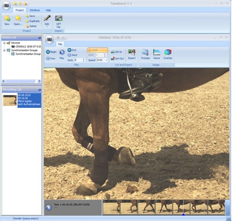Export the cut recording
This screenshot has width=237, height=221.
[132, 55]
